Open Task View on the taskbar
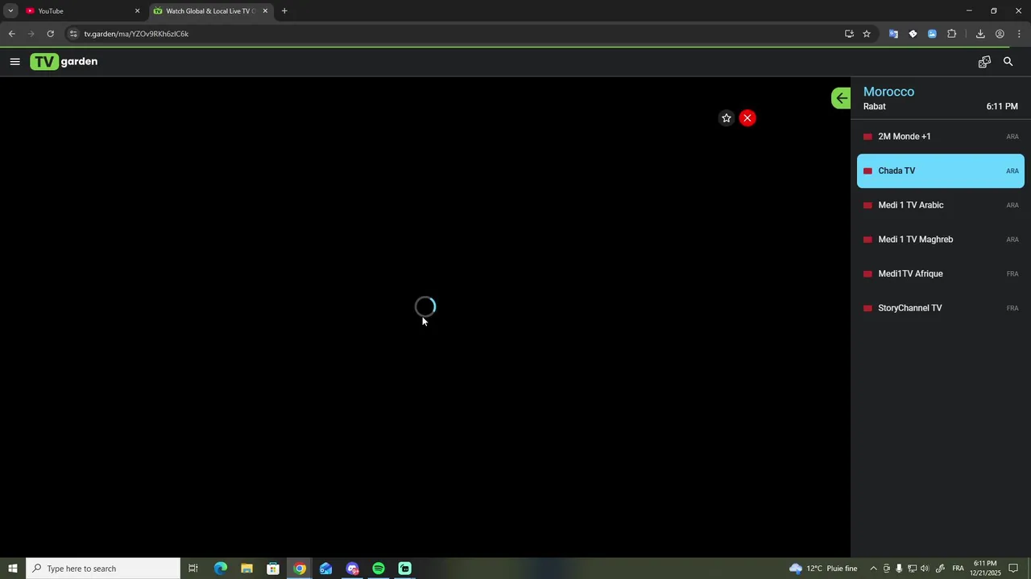Image resolution: width=1031 pixels, height=579 pixels. point(193,569)
